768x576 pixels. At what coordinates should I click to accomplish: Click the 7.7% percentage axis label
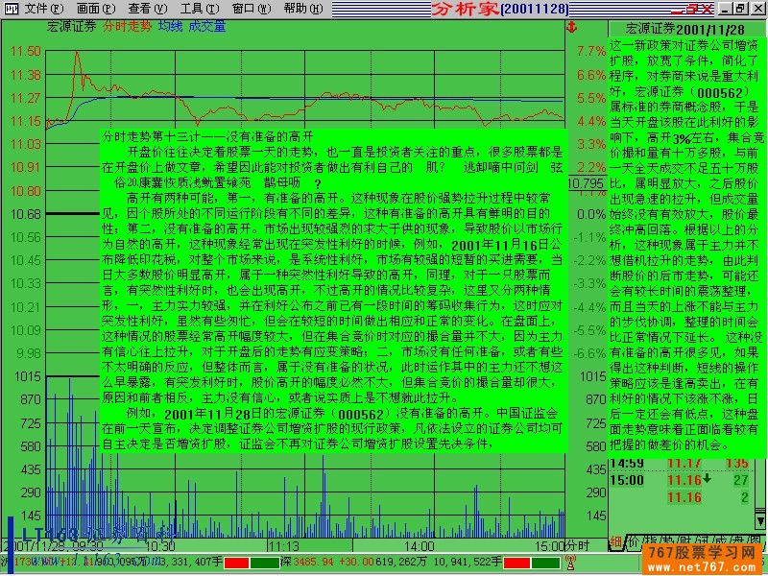[591, 52]
